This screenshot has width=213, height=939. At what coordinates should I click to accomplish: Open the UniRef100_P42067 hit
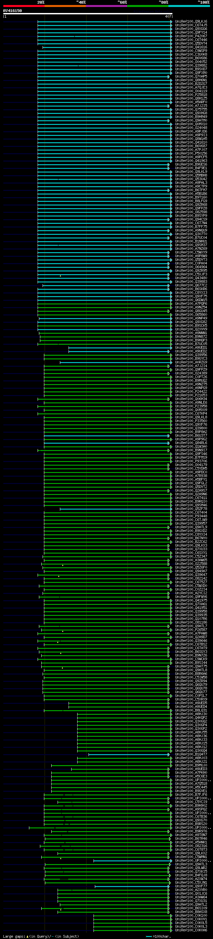pos(191,36)
